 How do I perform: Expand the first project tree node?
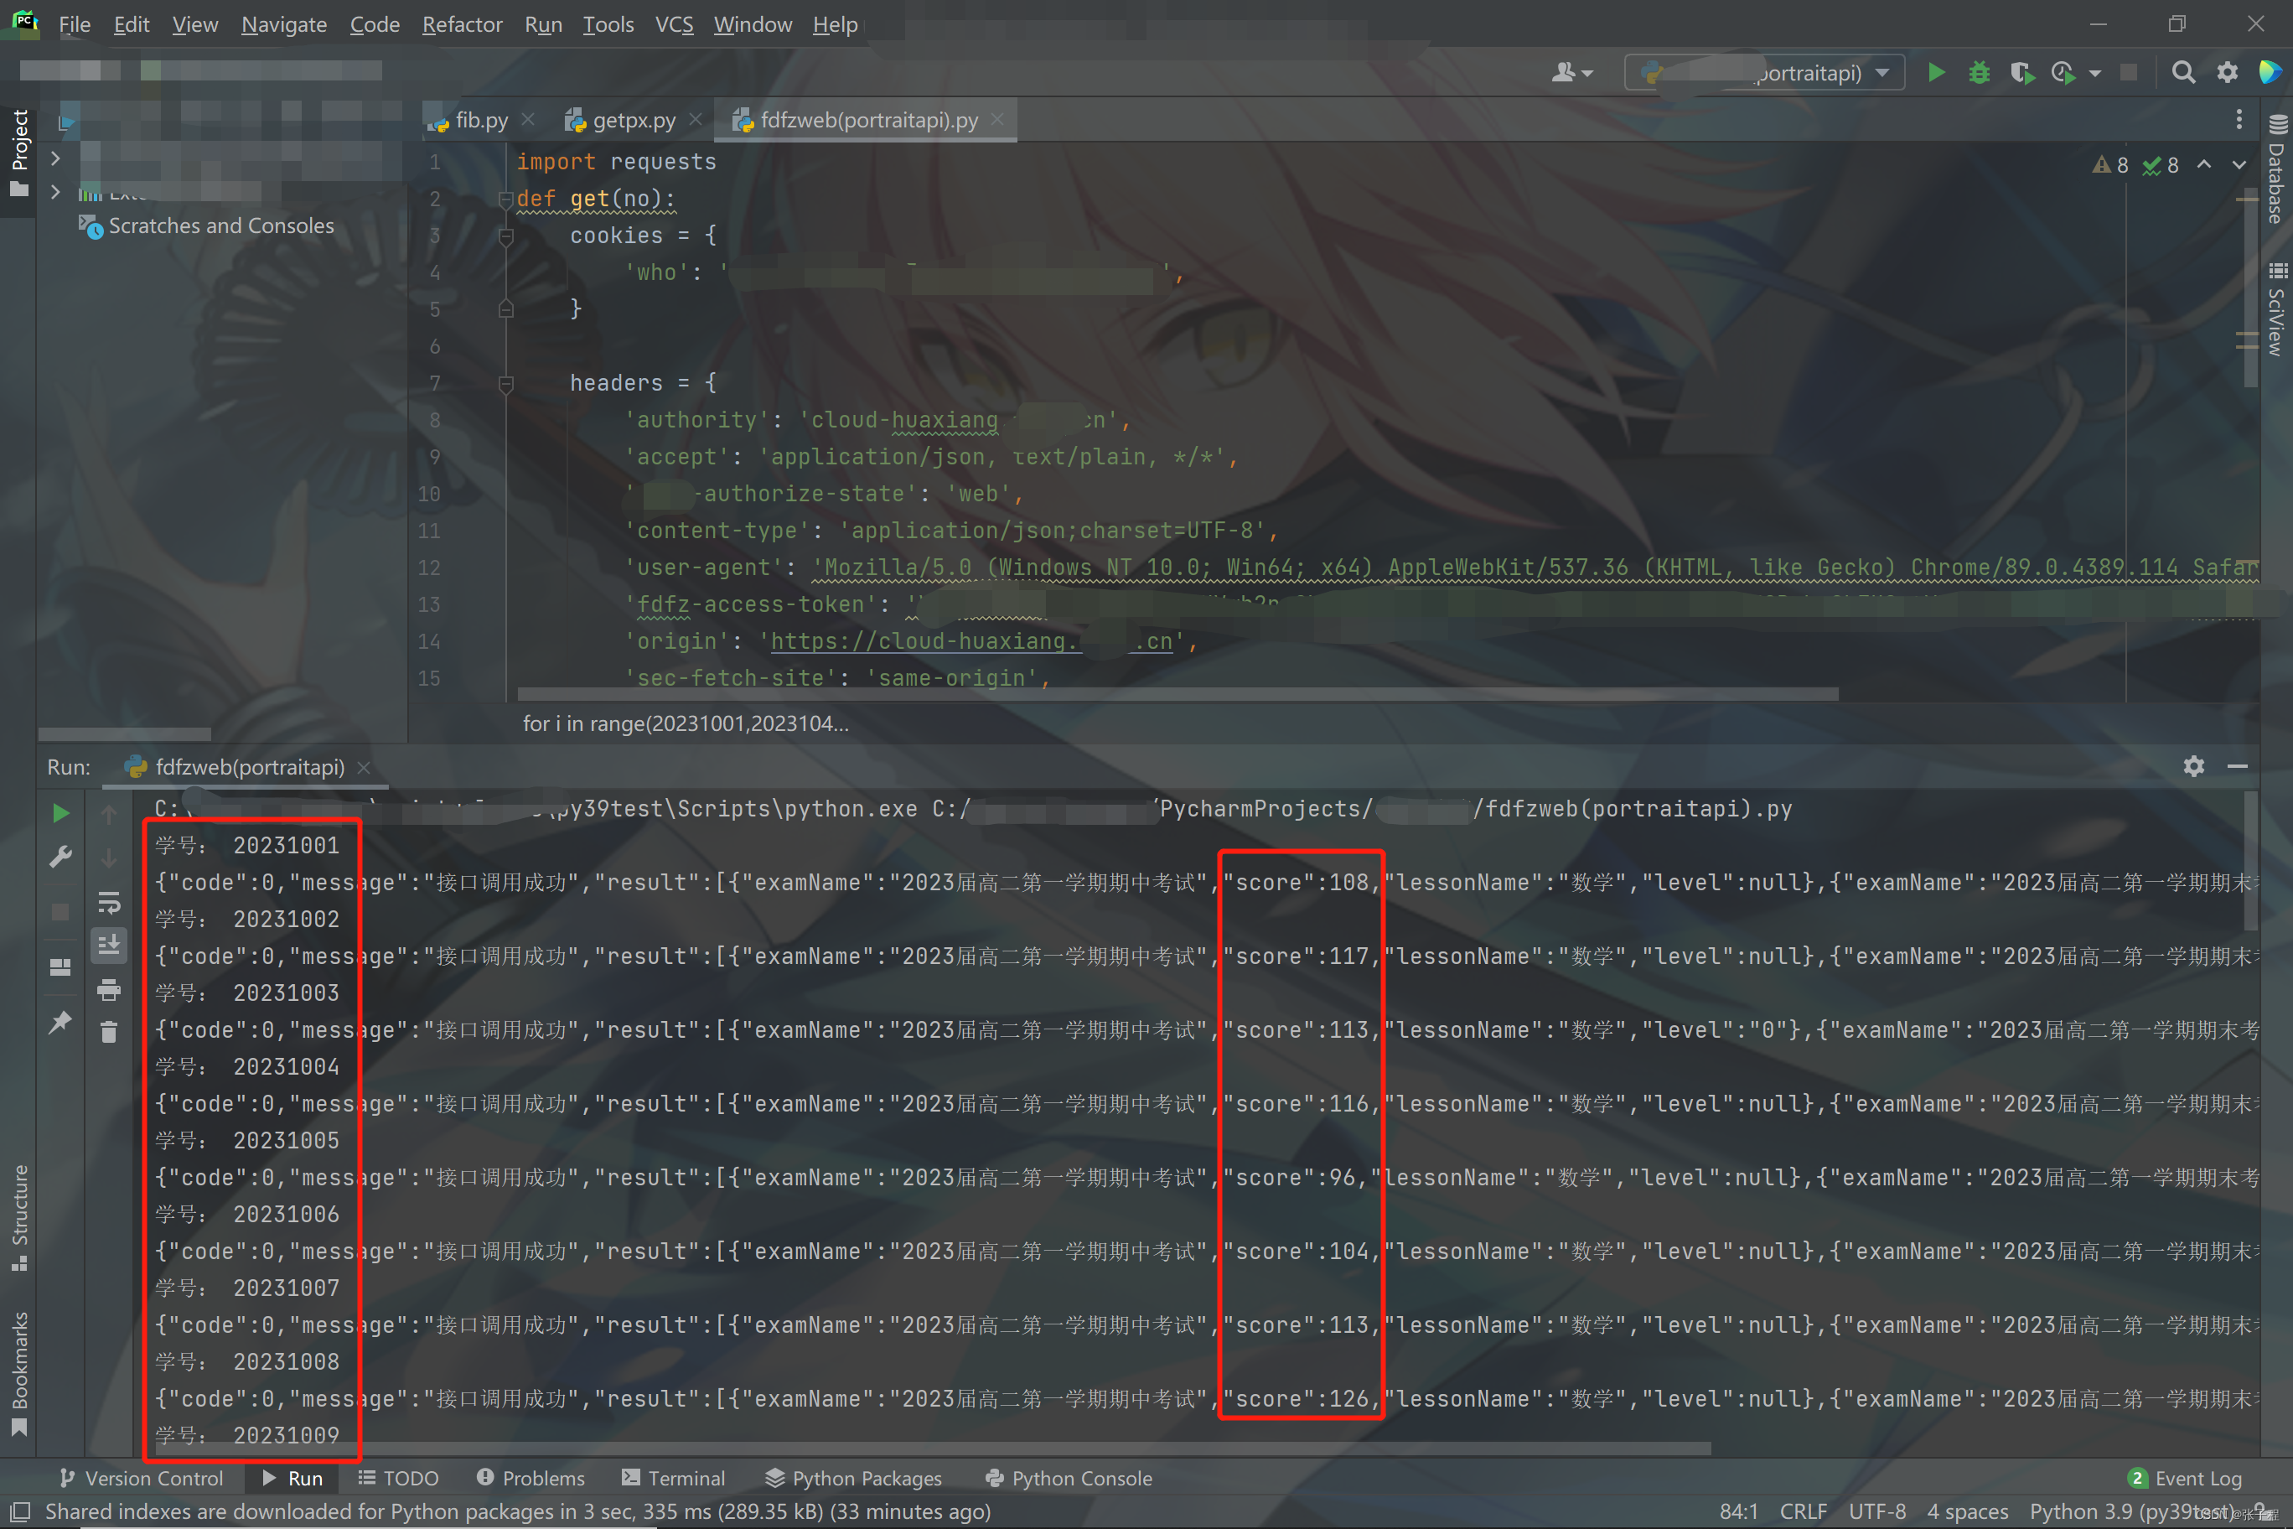click(55, 158)
